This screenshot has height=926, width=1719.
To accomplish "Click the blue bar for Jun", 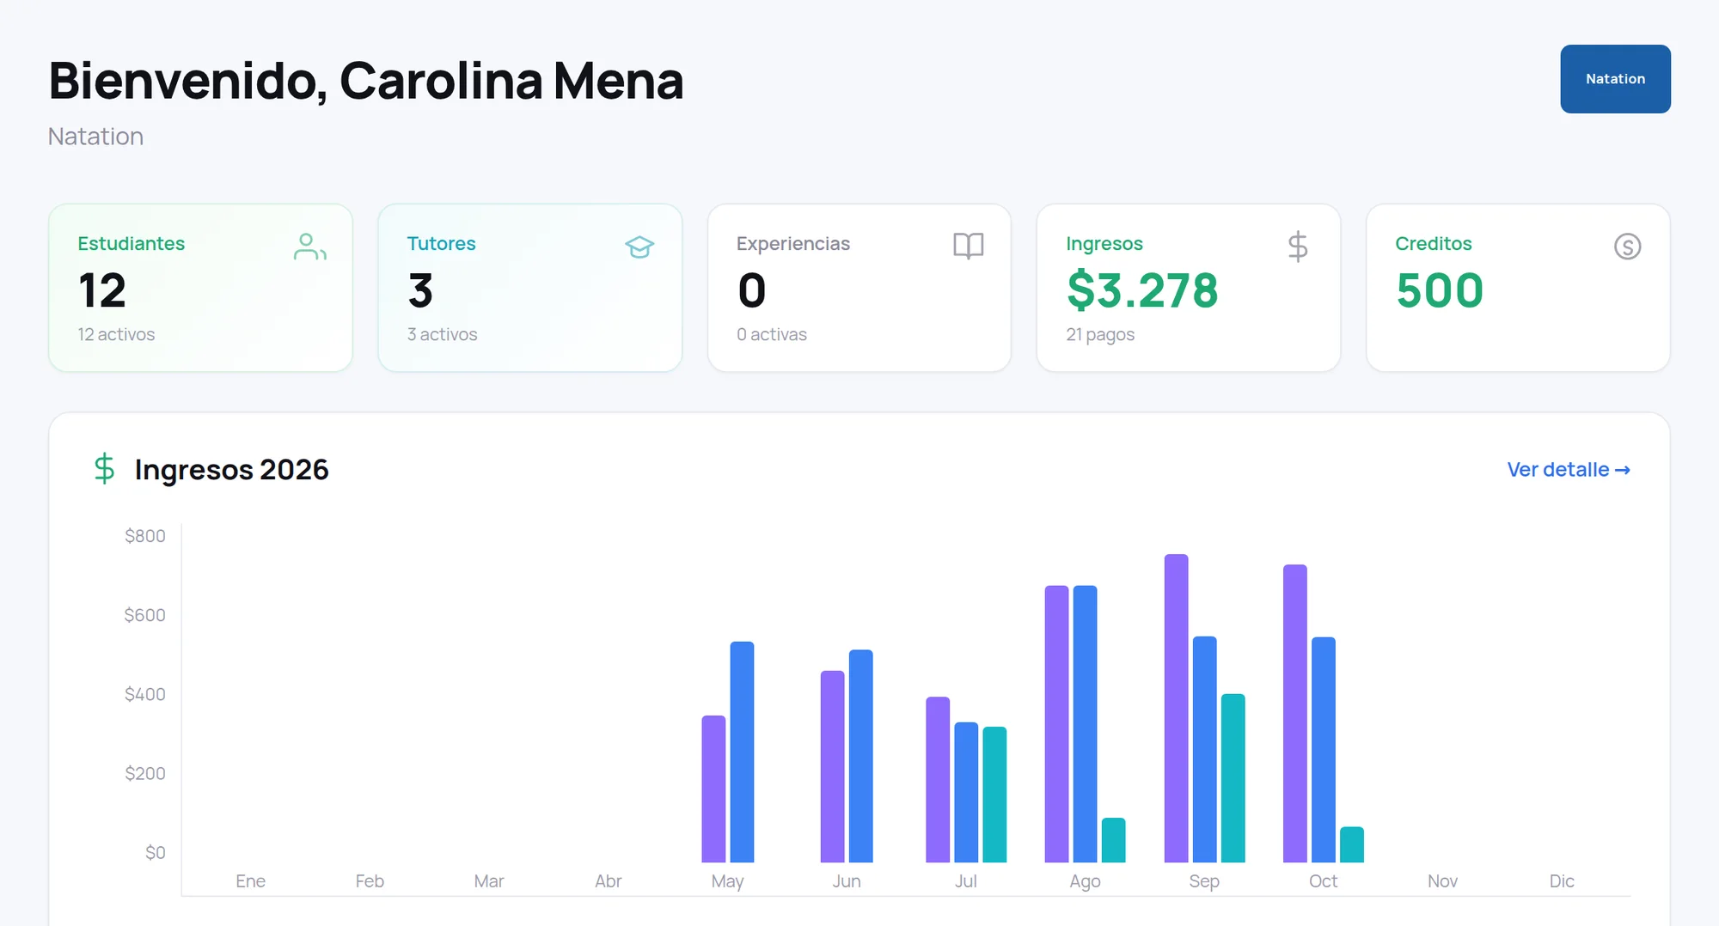I will pyautogui.click(x=860, y=756).
